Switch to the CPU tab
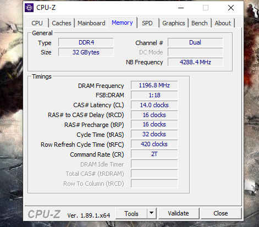259x227 pixels. click(37, 23)
